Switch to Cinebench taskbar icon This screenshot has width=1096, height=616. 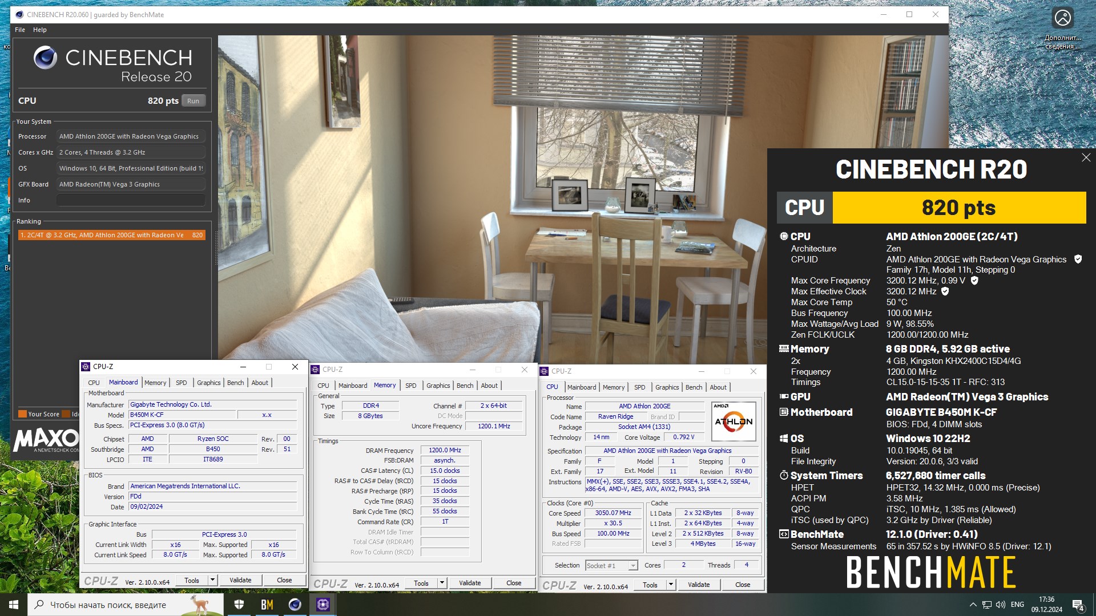295,605
